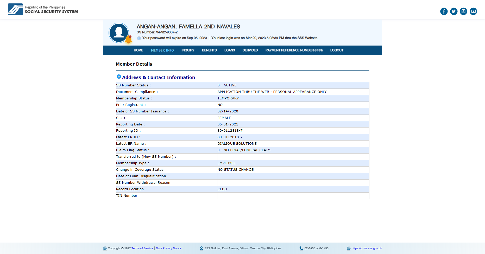Open the Data Privacy Notice link
This screenshot has height=254, width=485.
pyautogui.click(x=168, y=249)
